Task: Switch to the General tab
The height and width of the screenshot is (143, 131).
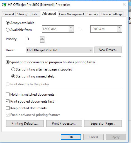Action: 9,14
